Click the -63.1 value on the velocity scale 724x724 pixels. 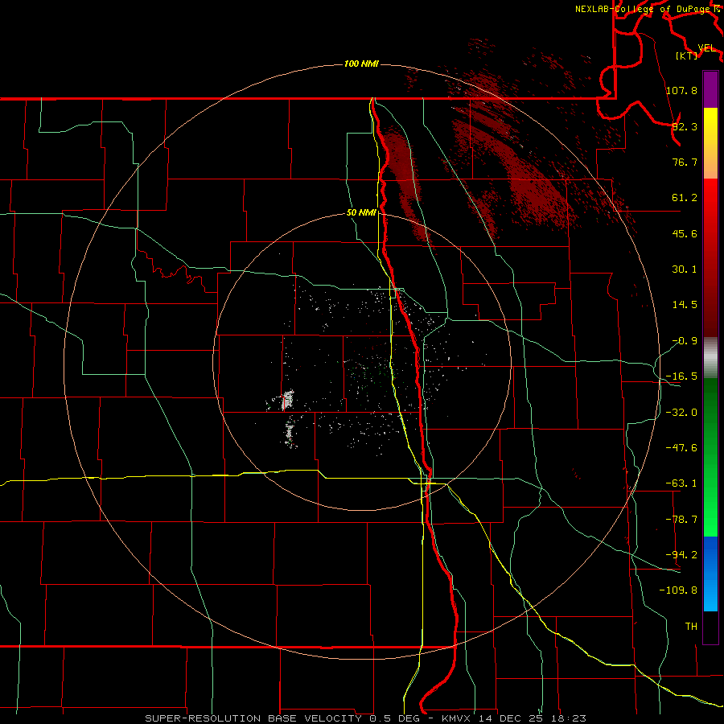click(681, 483)
